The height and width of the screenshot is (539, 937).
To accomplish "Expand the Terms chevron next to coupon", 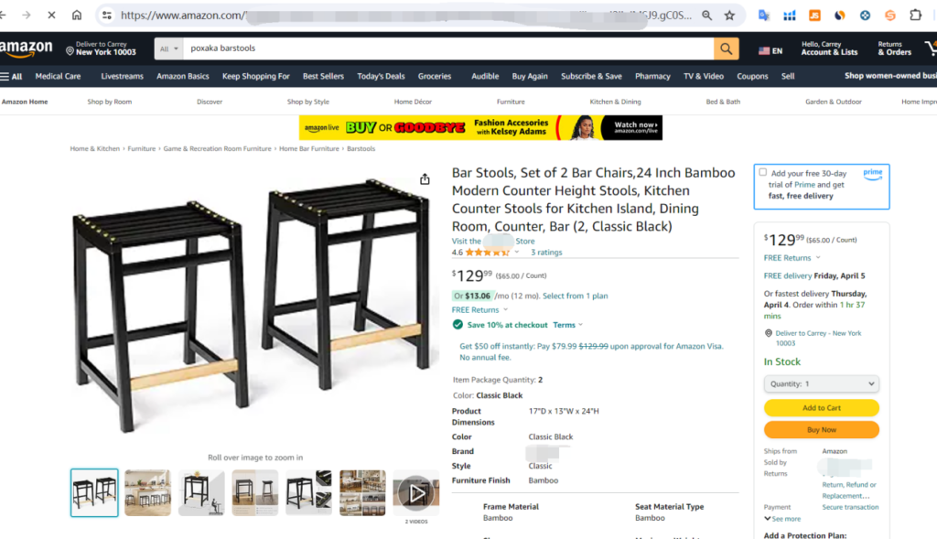I will (x=567, y=325).
